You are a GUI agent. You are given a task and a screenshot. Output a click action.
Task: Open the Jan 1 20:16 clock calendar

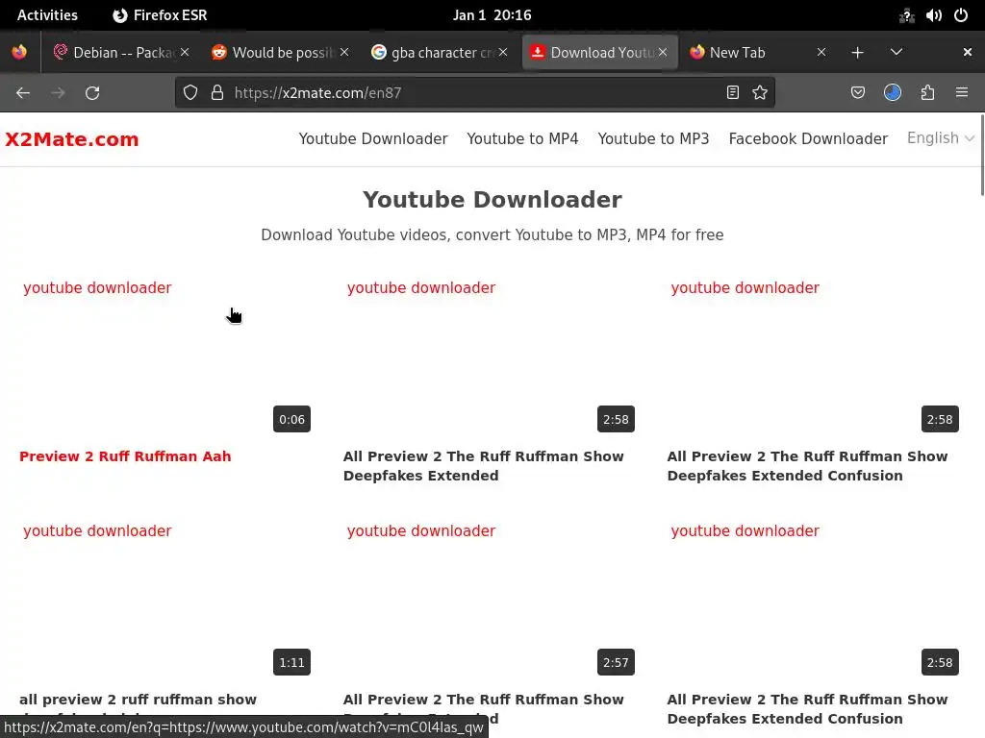tap(492, 15)
